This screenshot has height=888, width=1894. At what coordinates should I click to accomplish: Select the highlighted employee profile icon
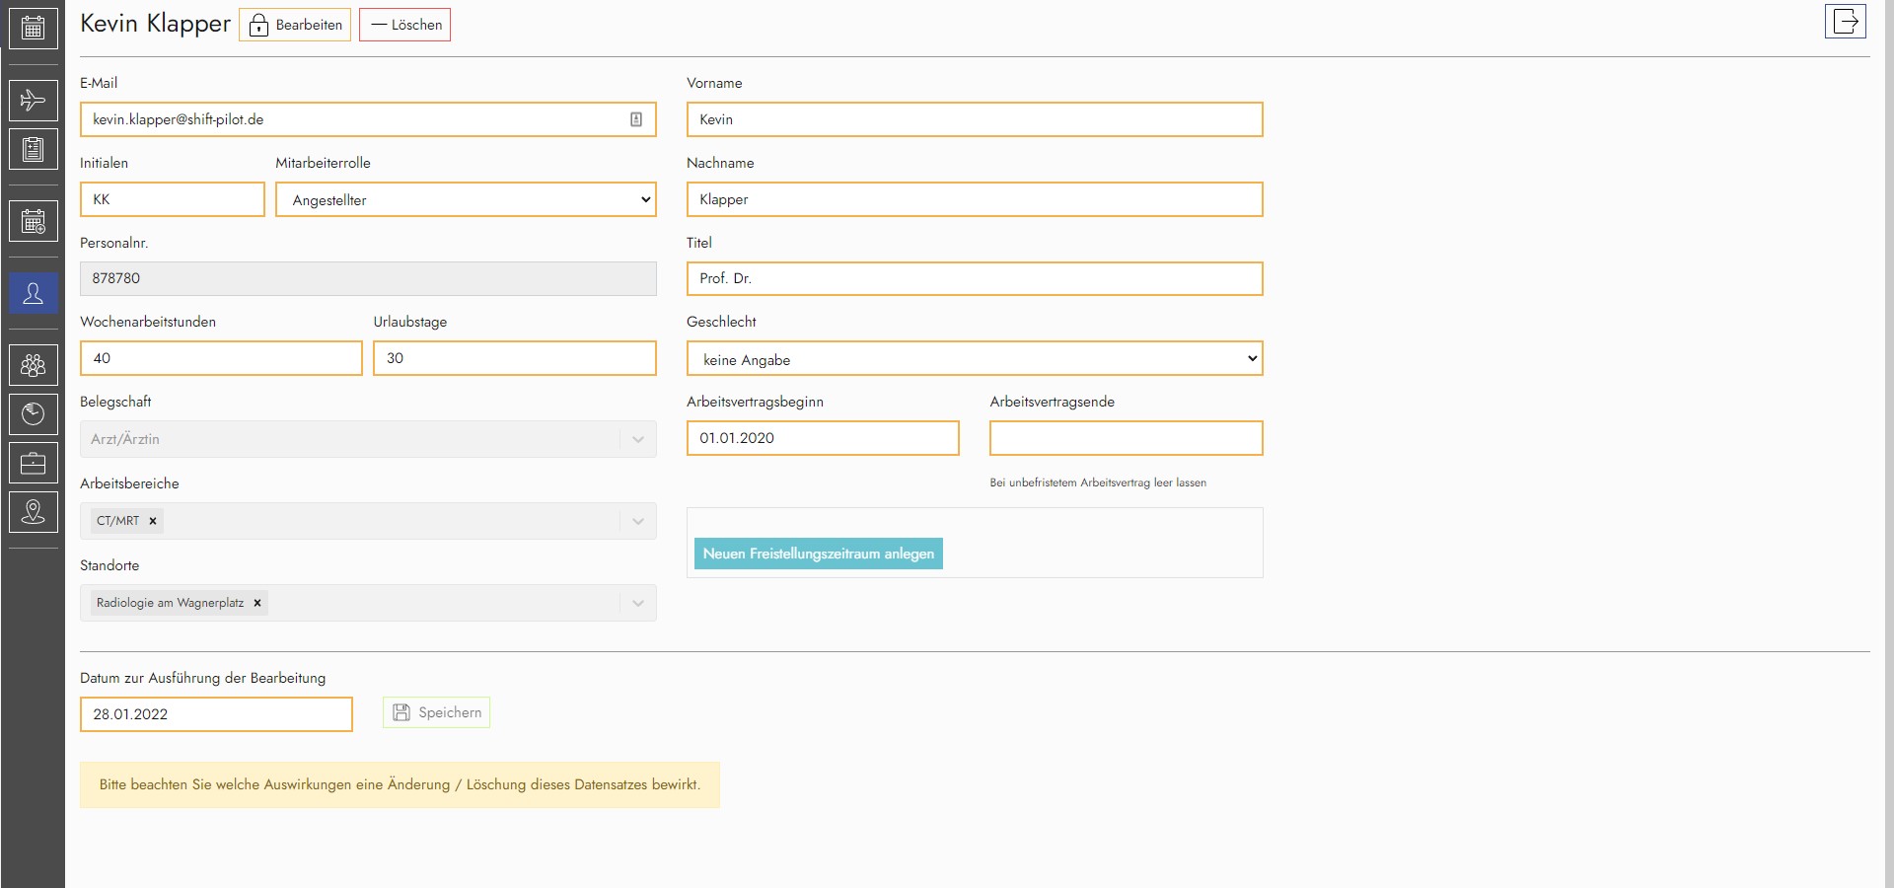(33, 293)
